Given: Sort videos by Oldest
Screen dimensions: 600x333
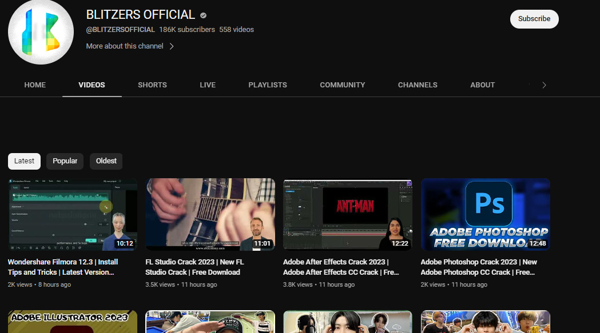Looking at the screenshot, I should 106,161.
